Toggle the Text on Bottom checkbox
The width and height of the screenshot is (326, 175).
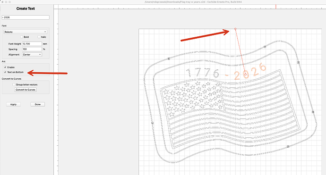coord(5,72)
